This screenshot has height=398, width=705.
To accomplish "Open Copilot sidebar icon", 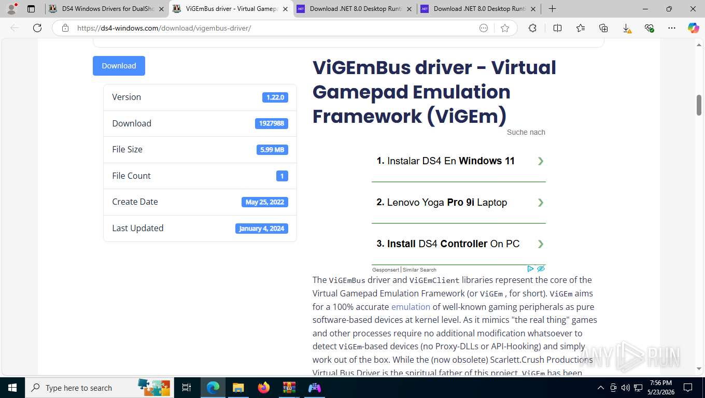I will click(693, 28).
